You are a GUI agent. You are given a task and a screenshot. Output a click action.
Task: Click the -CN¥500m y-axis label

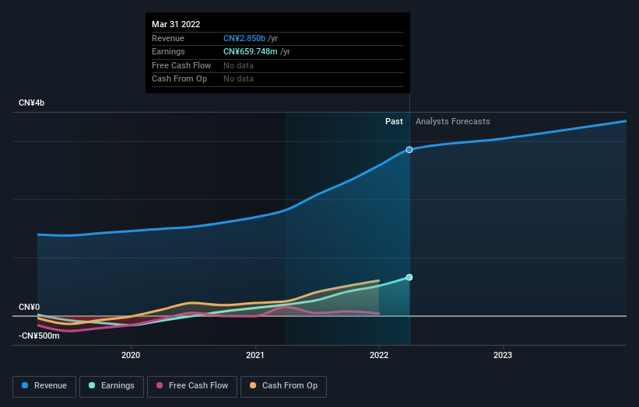pyautogui.click(x=39, y=336)
